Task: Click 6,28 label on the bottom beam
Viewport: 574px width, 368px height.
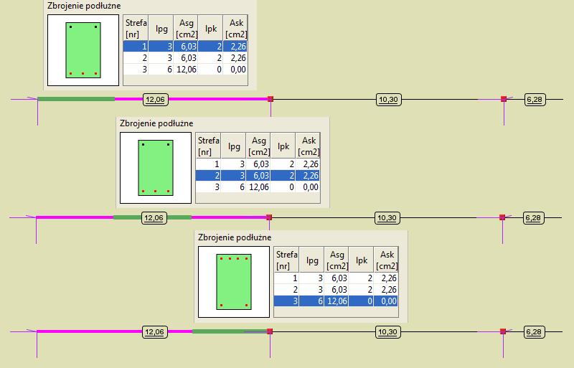Action: (534, 331)
